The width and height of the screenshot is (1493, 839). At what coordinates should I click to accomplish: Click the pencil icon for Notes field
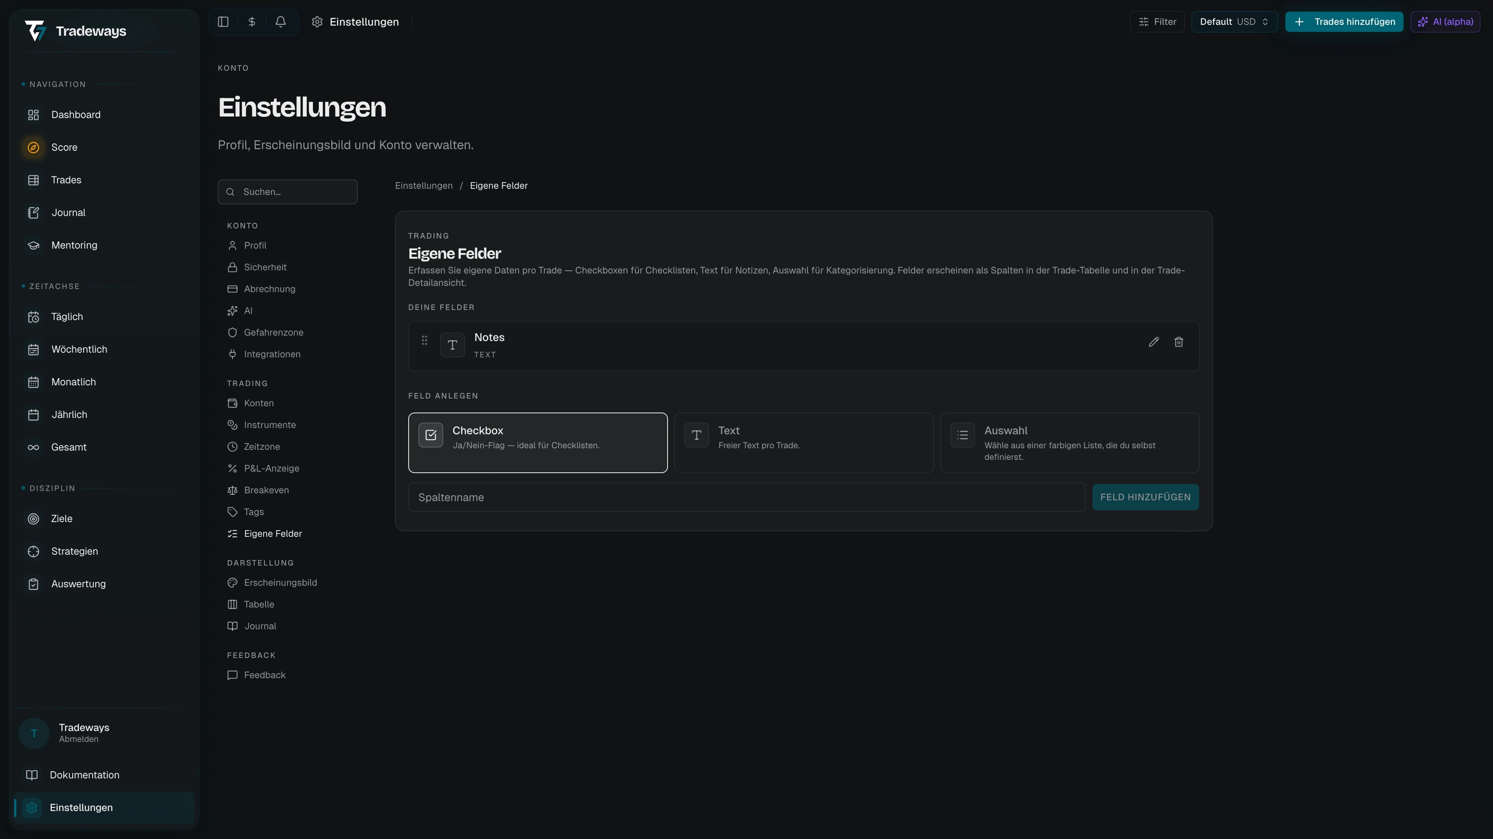[1153, 342]
